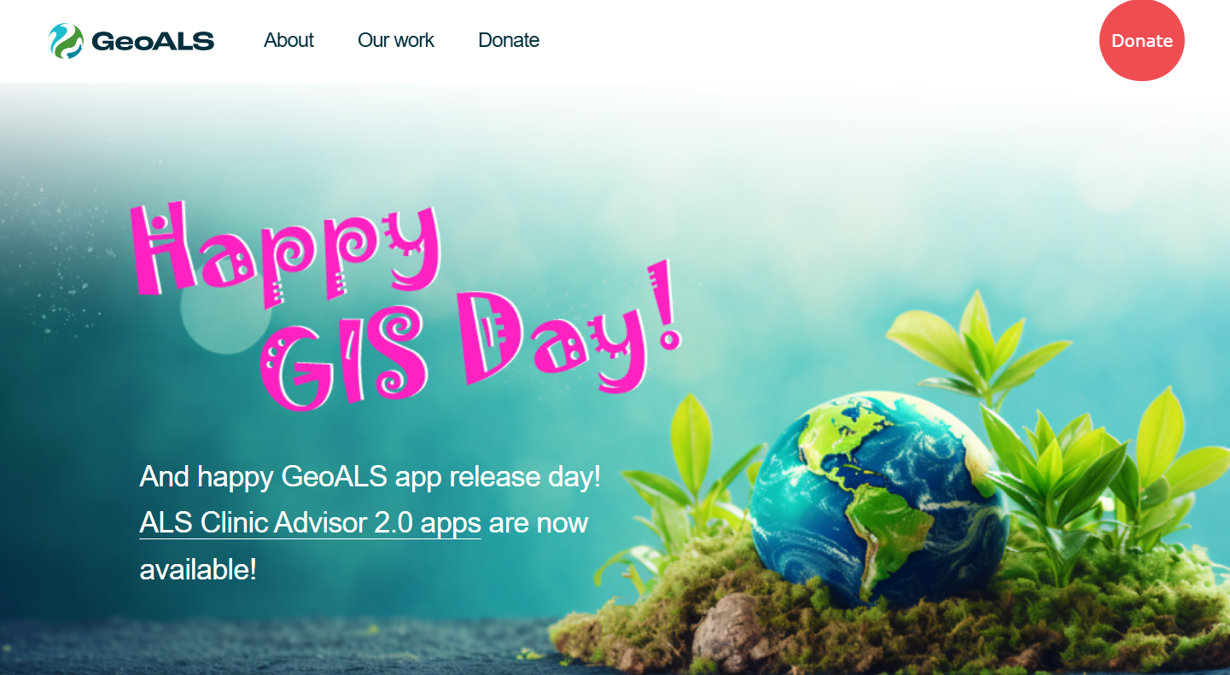This screenshot has width=1230, height=675.
Task: Click the GeoALS wordmark text
Action: (x=153, y=41)
